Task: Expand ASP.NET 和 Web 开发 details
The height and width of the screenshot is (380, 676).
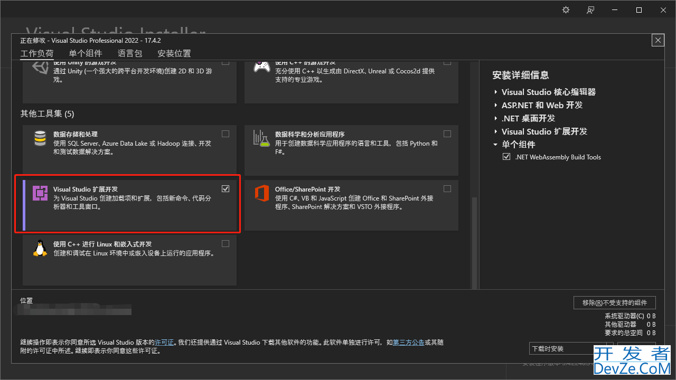Action: (496, 105)
